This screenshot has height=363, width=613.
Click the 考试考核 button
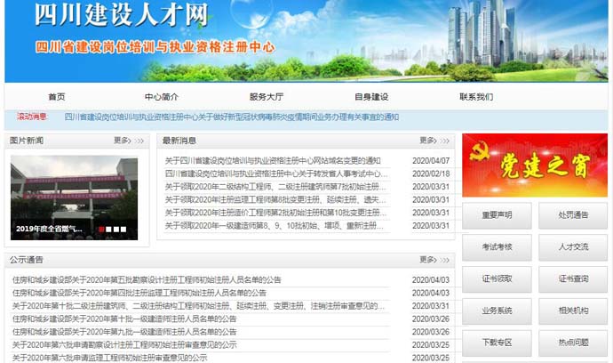[497, 247]
